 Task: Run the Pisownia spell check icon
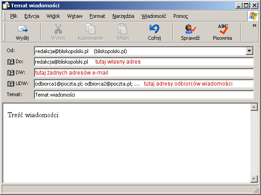click(x=223, y=29)
